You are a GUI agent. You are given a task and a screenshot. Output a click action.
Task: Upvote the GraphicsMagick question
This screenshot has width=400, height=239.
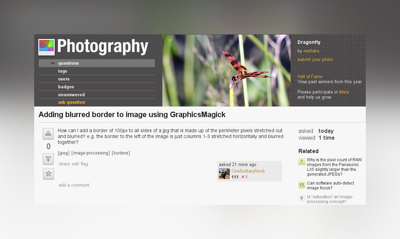point(48,134)
